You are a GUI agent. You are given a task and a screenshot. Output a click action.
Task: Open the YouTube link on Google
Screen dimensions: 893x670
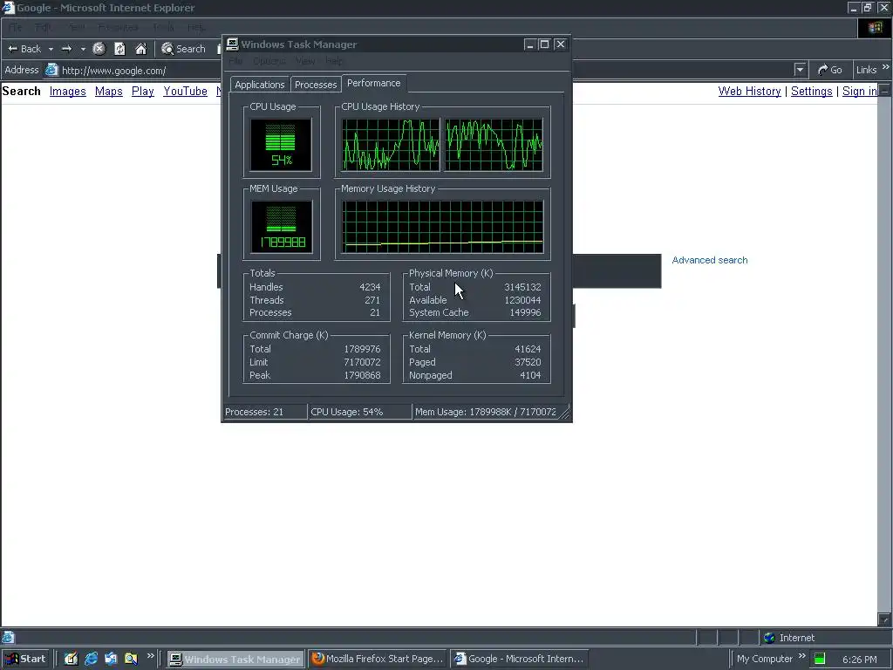(185, 91)
